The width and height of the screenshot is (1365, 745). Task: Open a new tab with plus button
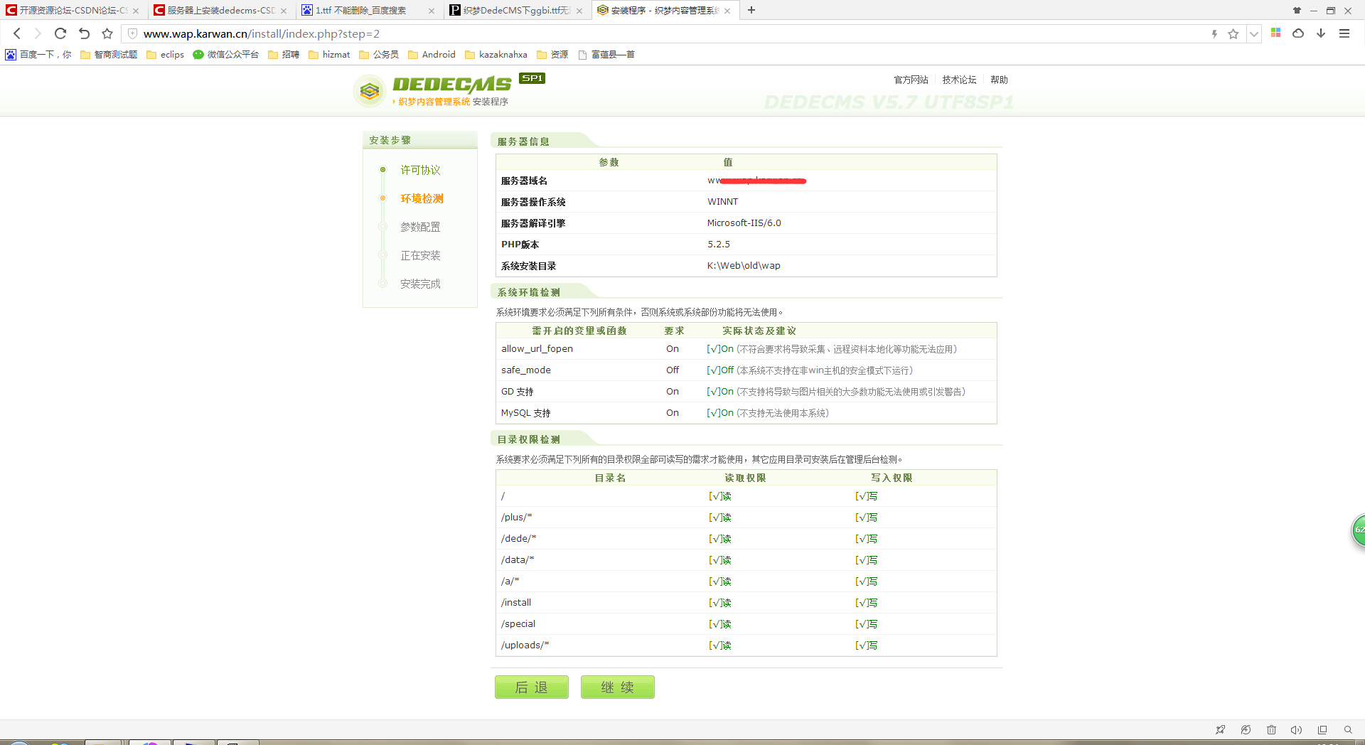(751, 10)
